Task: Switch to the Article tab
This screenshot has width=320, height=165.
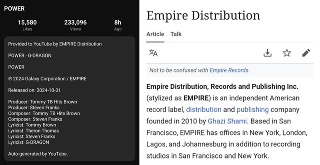Action: 155,34
